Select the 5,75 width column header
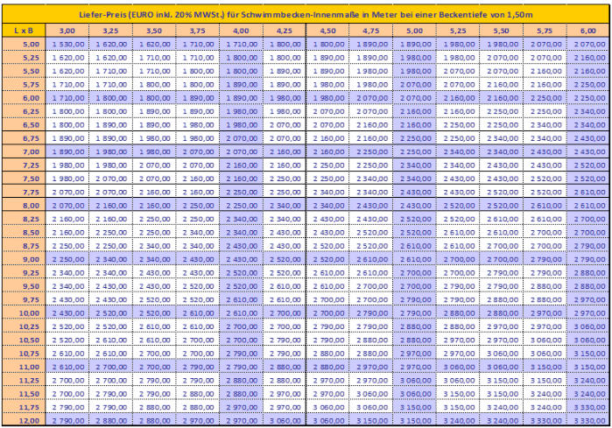Screen dimensions: 612x428 (x=543, y=30)
